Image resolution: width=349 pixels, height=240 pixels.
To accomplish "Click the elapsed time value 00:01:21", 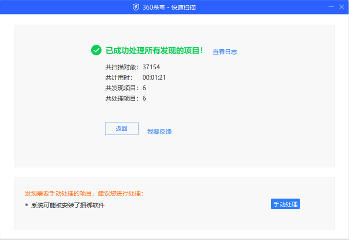I will pyautogui.click(x=154, y=78).
